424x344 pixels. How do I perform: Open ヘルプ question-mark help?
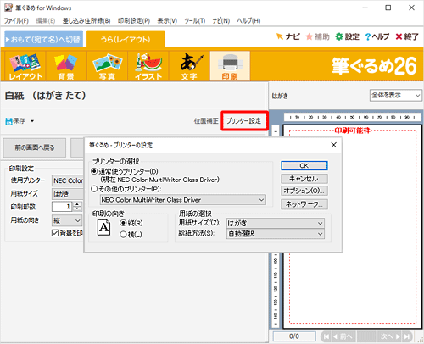[x=377, y=36]
